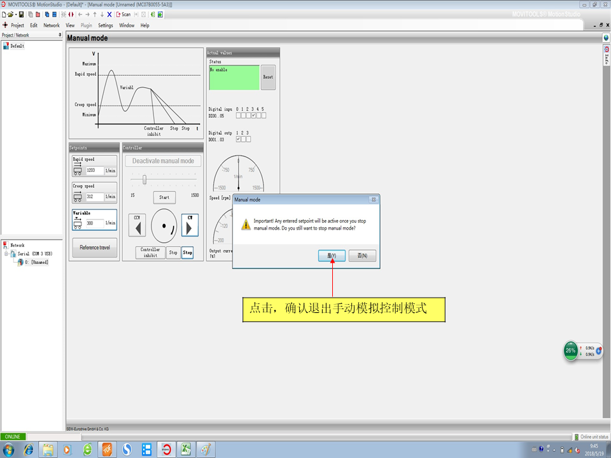Image resolution: width=611 pixels, height=458 pixels.
Task: Open Internet Explorer from the taskbar
Action: [x=29, y=450]
